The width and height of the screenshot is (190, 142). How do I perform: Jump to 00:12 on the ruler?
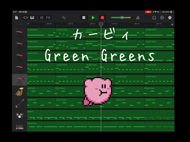tap(115, 24)
